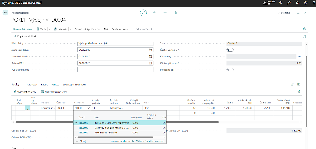
Task: Toggle the Pokladna EET switch
Action: coord(230,70)
